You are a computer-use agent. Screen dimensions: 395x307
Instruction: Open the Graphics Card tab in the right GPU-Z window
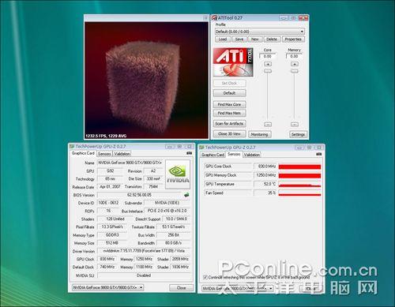(x=213, y=155)
